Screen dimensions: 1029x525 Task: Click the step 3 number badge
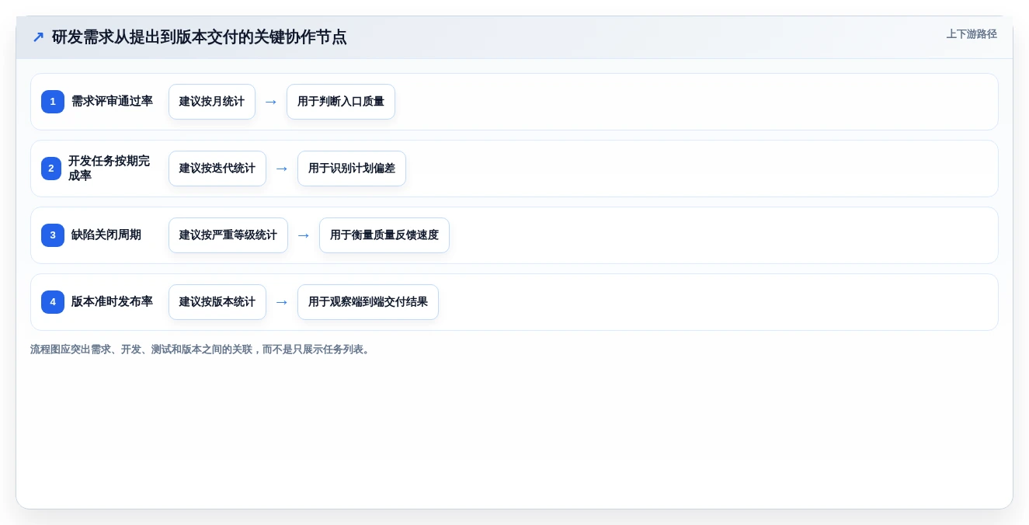point(53,235)
